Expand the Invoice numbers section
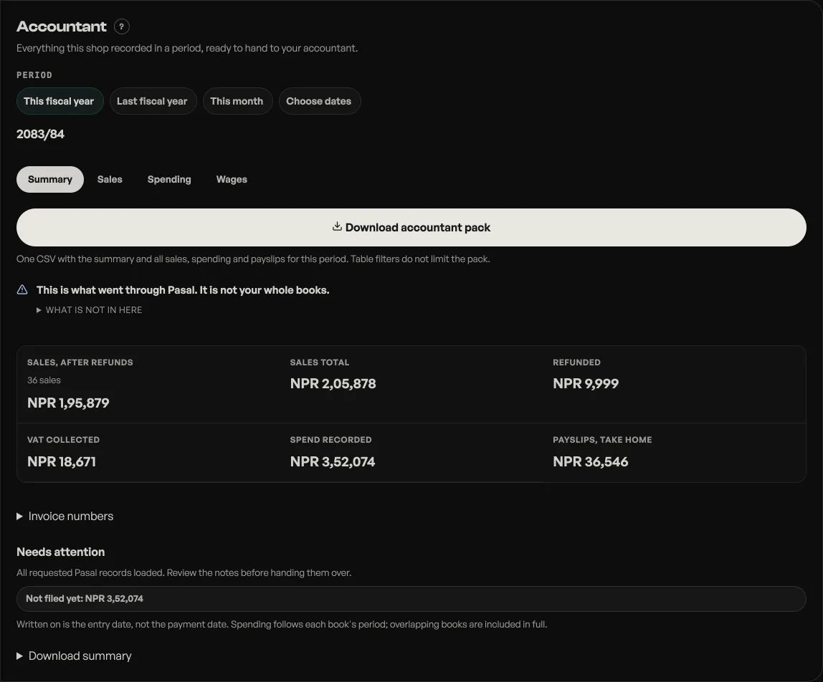The height and width of the screenshot is (682, 823). (65, 517)
